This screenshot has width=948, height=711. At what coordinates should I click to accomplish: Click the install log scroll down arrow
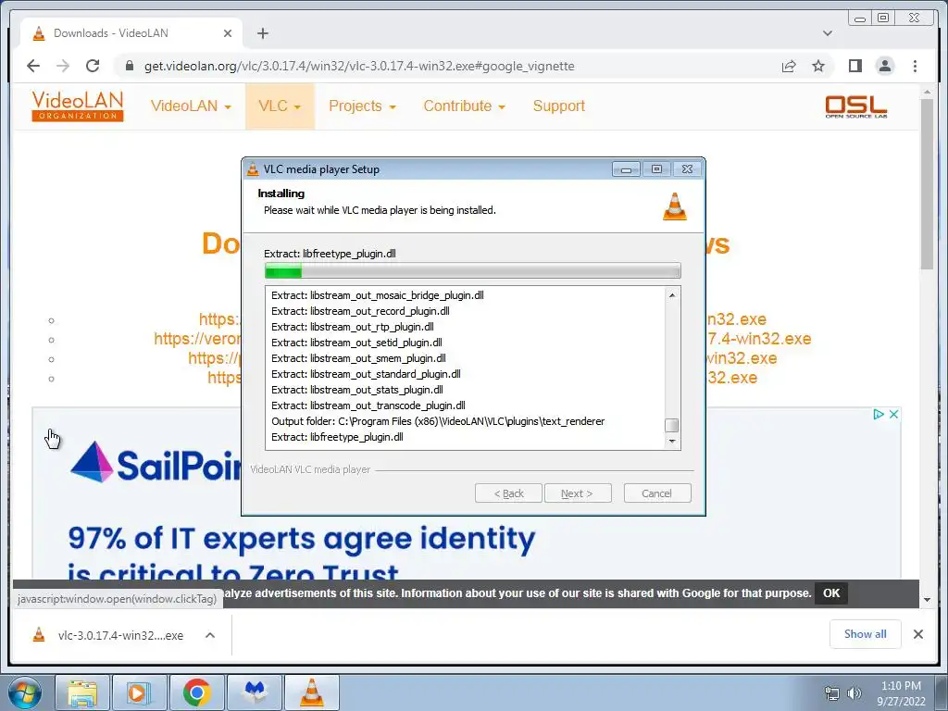672,442
